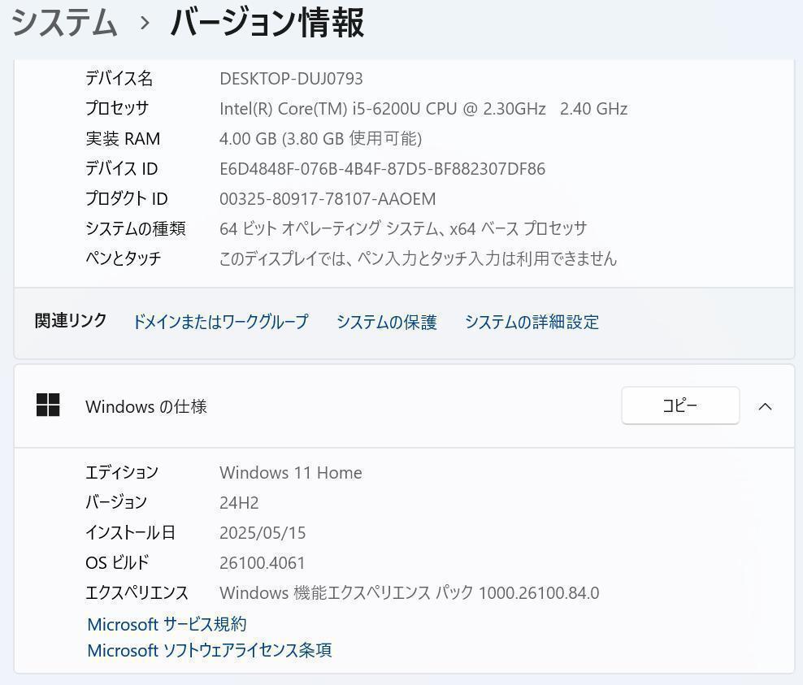The width and height of the screenshot is (803, 685).
Task: Click the プロセッサ label
Action: pyautogui.click(x=117, y=108)
